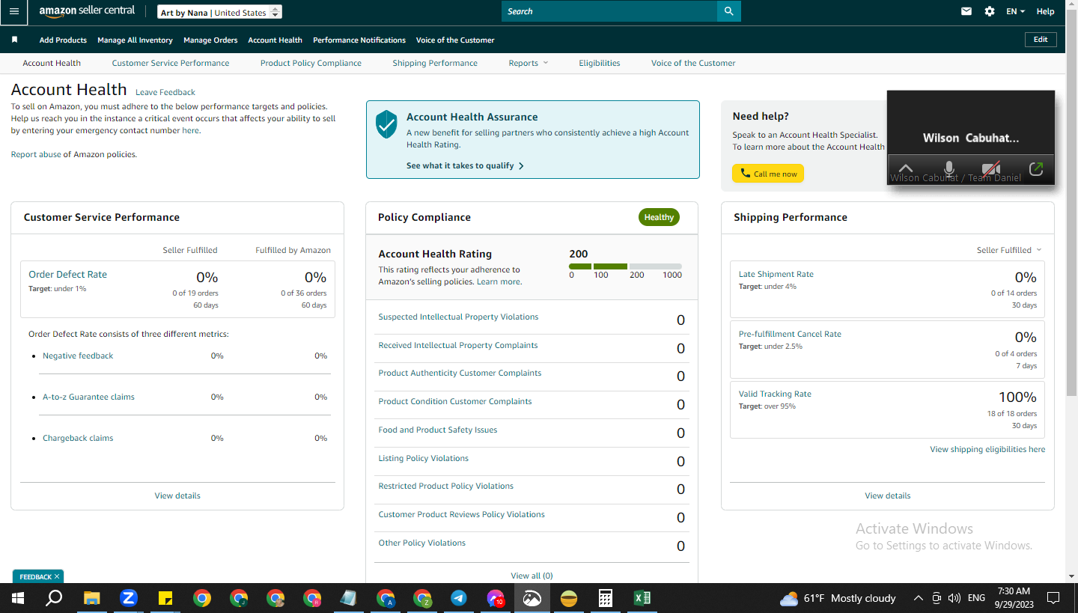Viewport: 1078px width, 613px height.
Task: Open A-to-z Guarantee claims link
Action: (x=88, y=397)
